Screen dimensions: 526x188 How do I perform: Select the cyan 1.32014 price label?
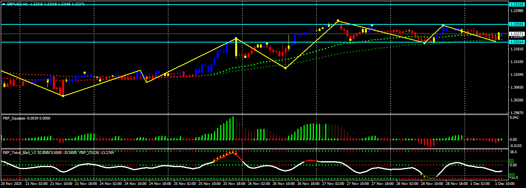click(x=517, y=42)
